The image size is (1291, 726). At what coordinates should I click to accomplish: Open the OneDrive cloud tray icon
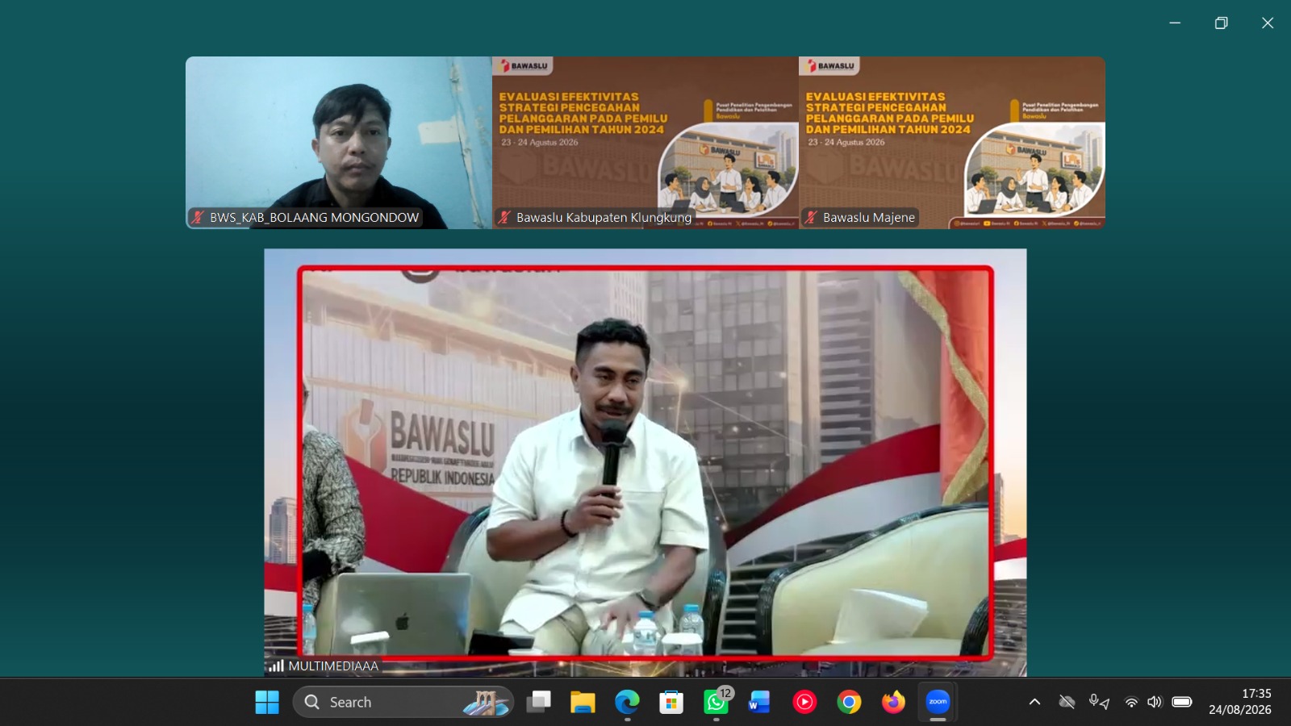click(1067, 702)
